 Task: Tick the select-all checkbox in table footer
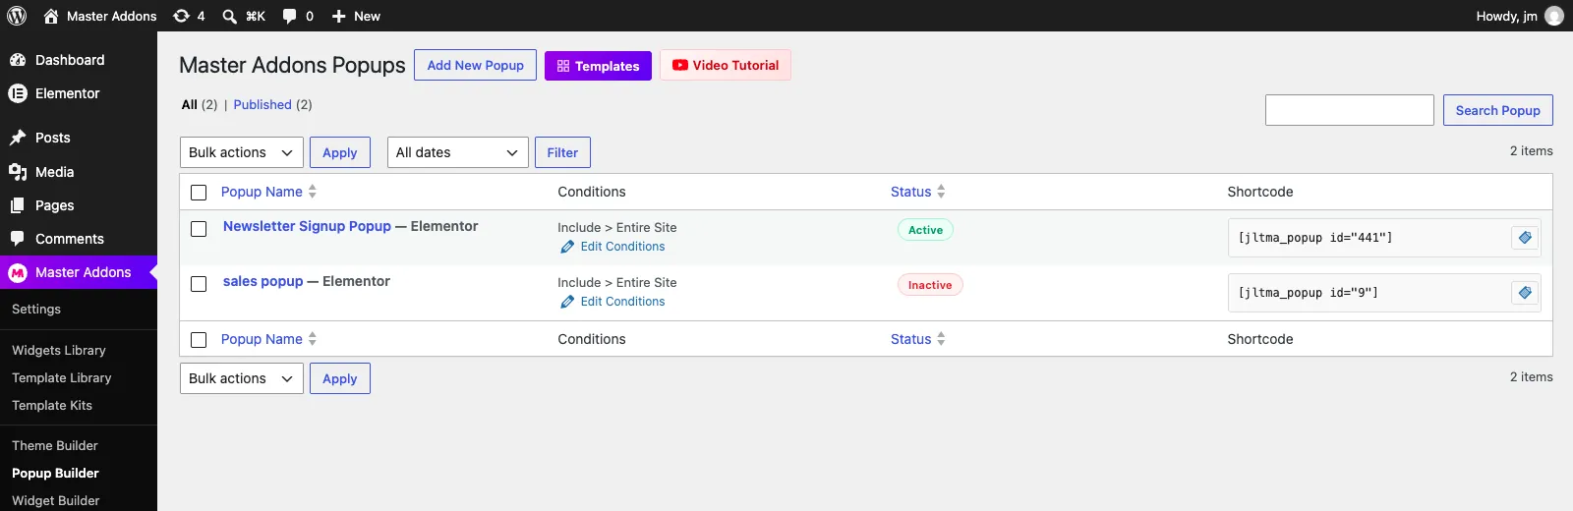click(x=199, y=340)
